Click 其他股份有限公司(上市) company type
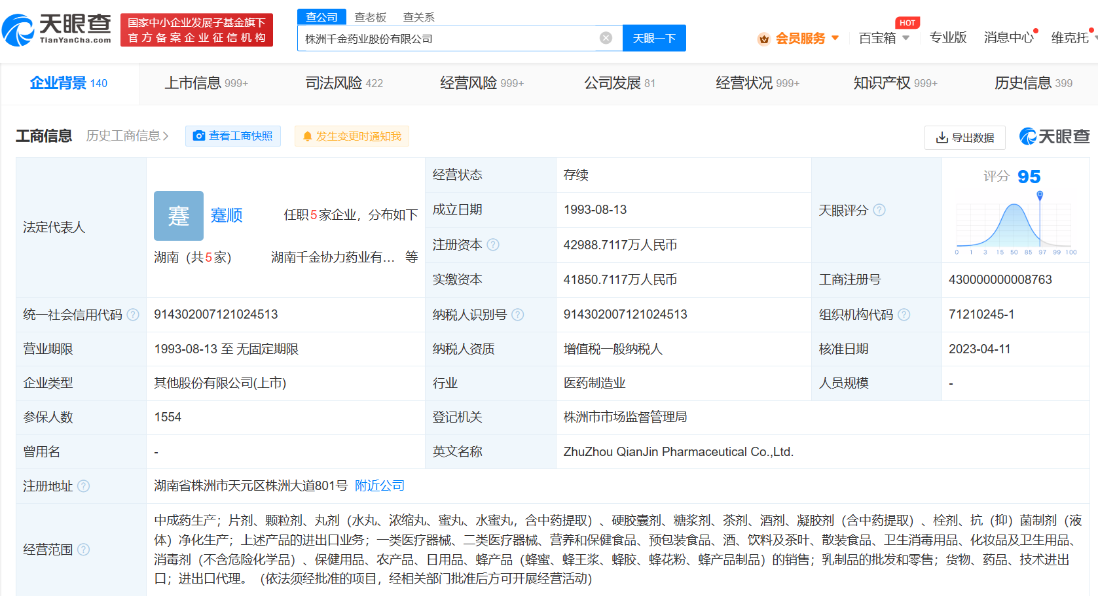Viewport: 1098px width, 596px height. [x=220, y=383]
